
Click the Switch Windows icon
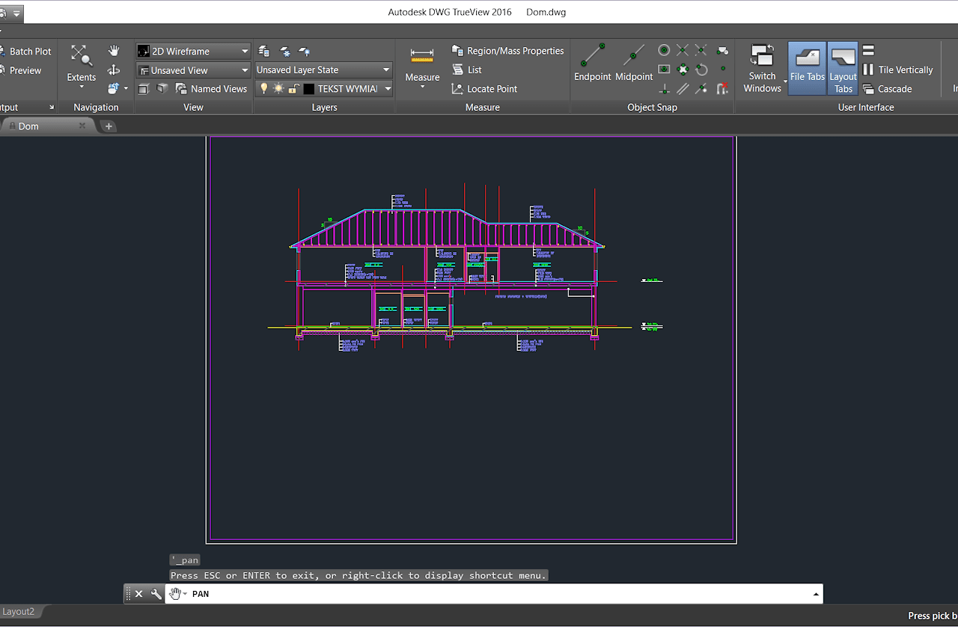(762, 67)
